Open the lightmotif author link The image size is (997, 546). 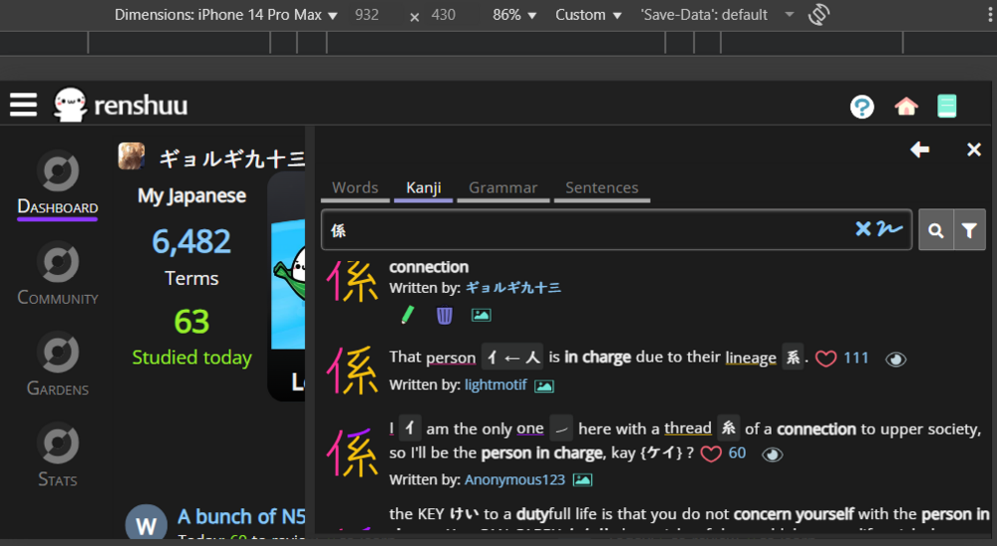[496, 385]
